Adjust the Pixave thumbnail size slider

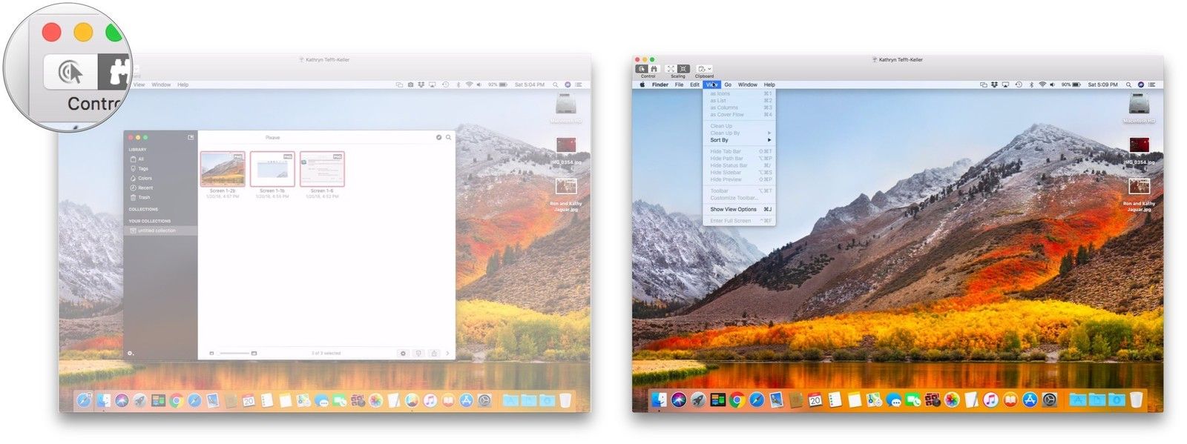234,354
